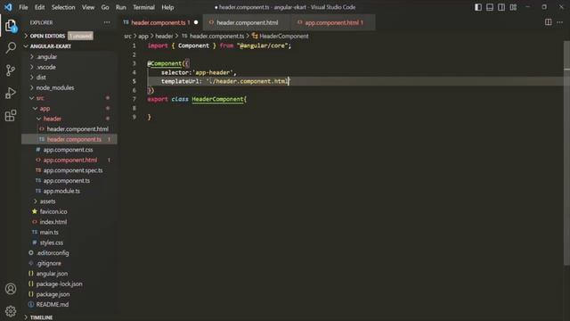Expand the Open Editors section
The height and width of the screenshot is (321, 570).
[47, 36]
